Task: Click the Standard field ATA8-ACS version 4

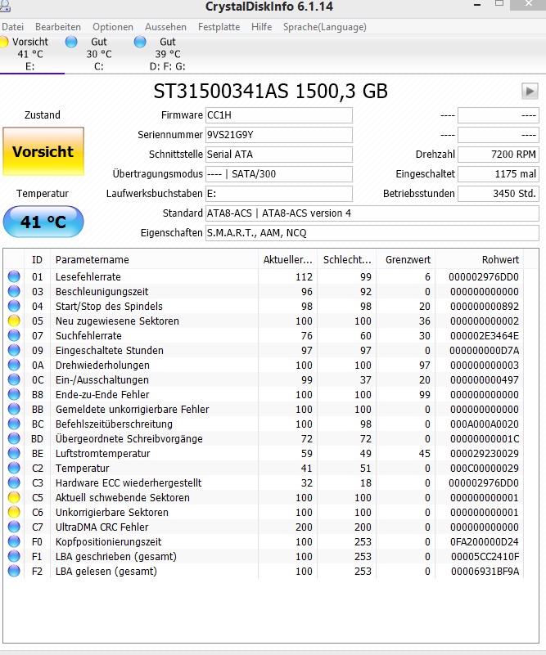Action: click(372, 213)
